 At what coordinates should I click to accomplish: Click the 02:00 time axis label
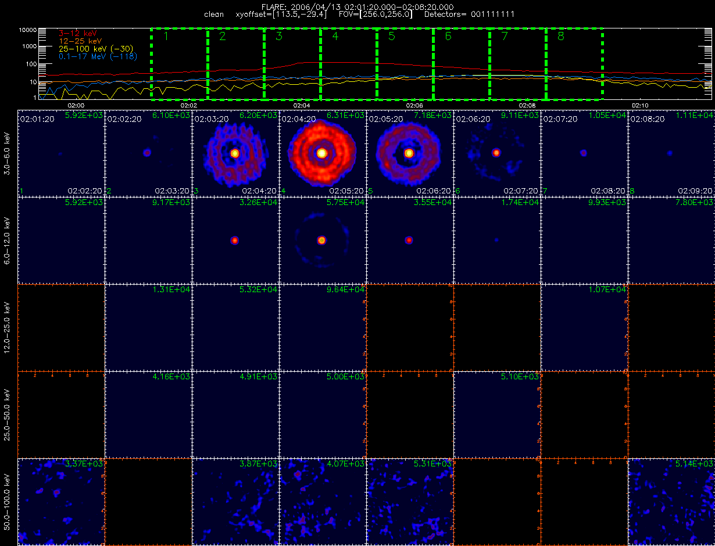[76, 105]
